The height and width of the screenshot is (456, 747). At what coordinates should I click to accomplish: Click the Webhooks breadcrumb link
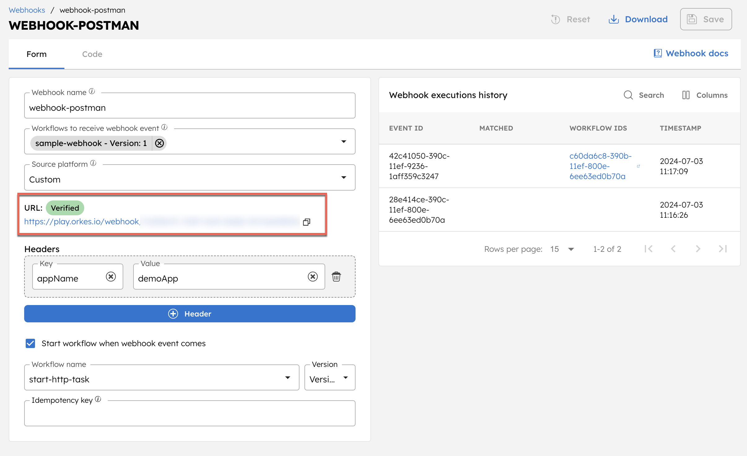(x=27, y=10)
